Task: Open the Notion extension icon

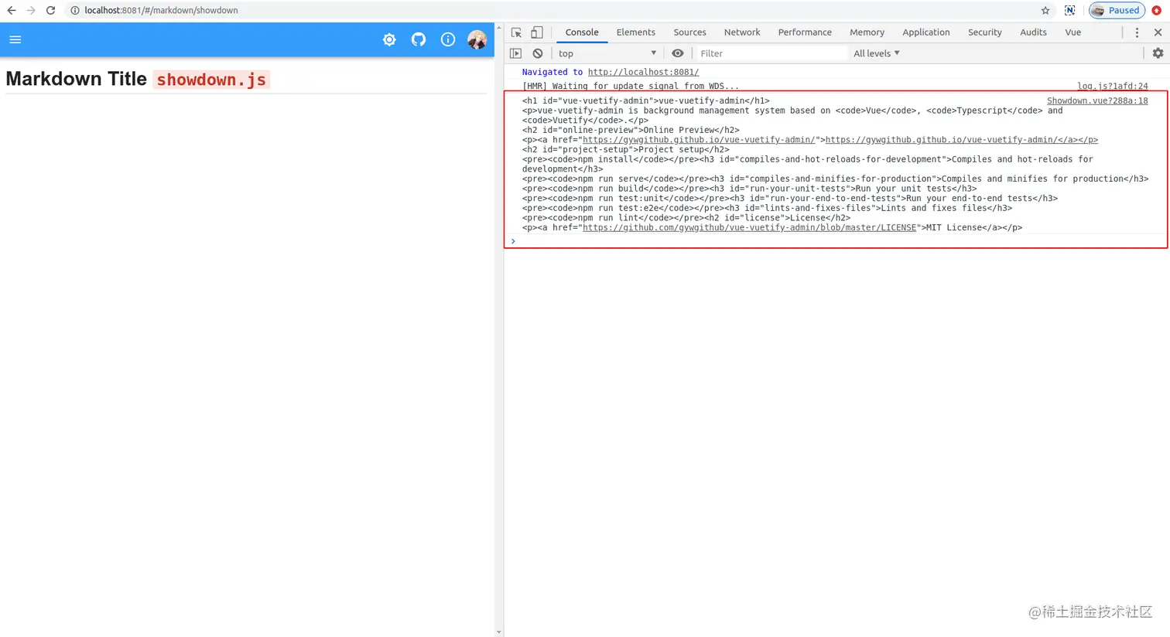Action: (x=1069, y=11)
